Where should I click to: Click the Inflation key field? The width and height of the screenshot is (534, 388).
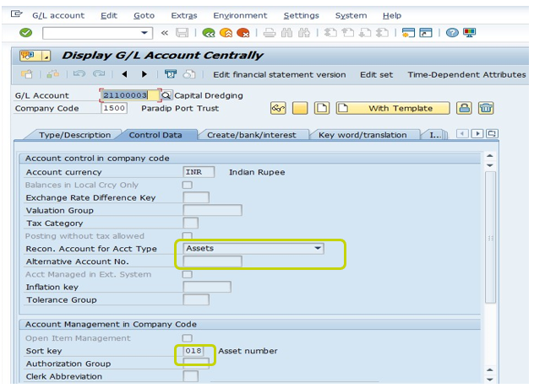tap(207, 287)
